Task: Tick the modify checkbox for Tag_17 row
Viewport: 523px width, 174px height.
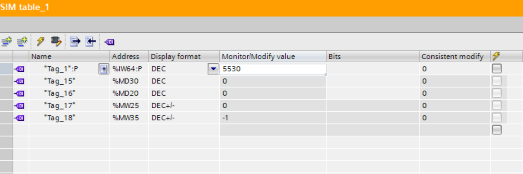Action: (497, 105)
